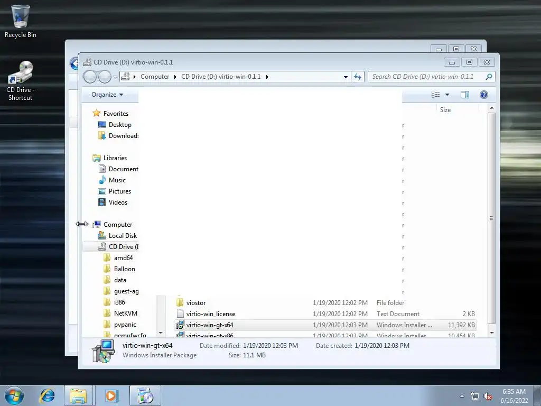Click the file list scrollbar up arrow

tap(492, 108)
